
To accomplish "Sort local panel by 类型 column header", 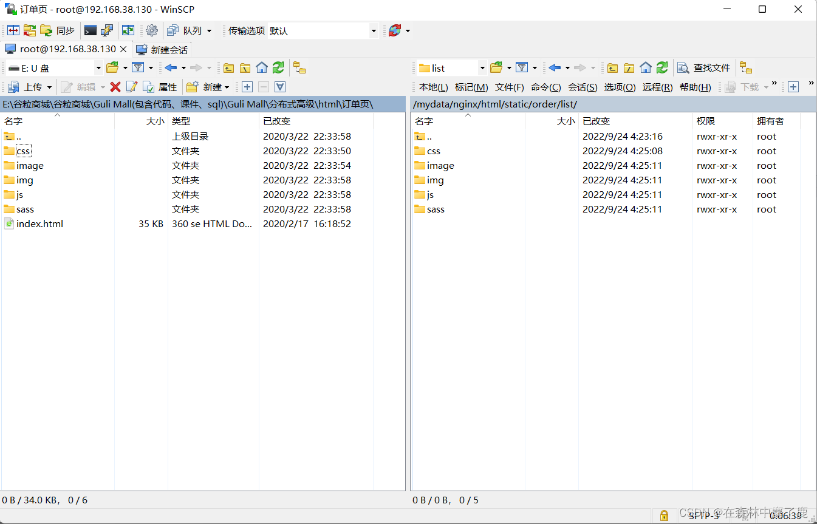I will (x=213, y=121).
